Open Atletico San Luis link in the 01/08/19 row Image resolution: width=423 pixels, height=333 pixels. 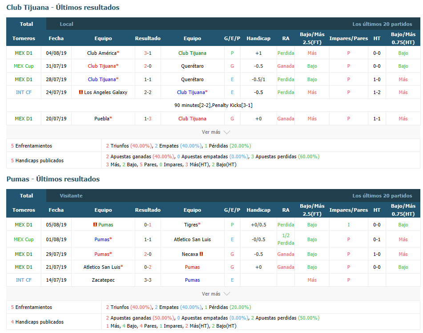coord(192,239)
